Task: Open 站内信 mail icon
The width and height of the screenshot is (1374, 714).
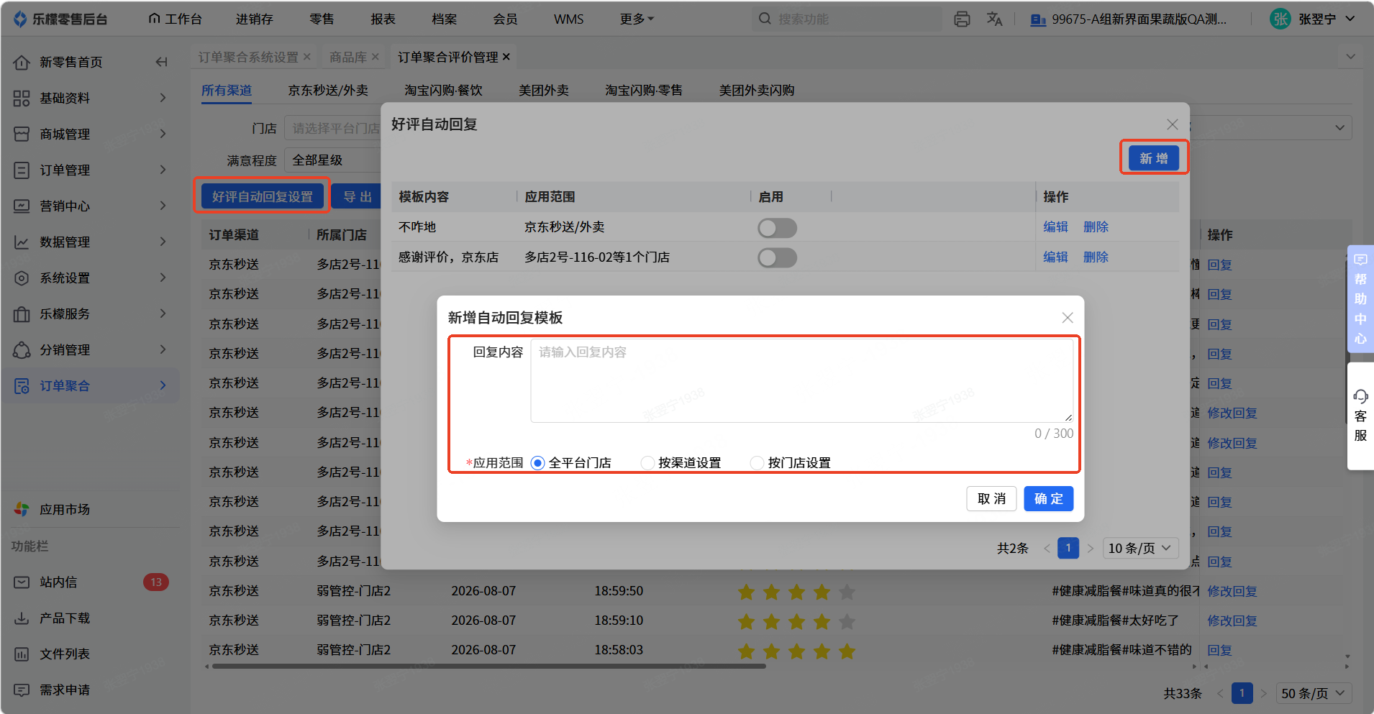Action: pyautogui.click(x=22, y=582)
